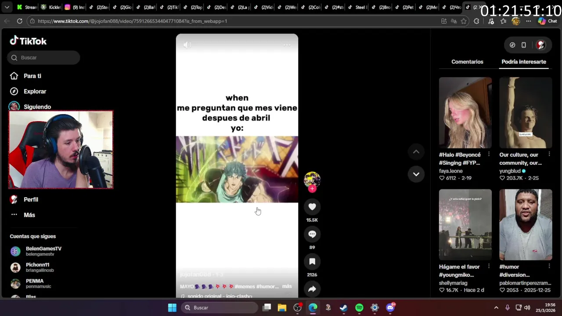The width and height of the screenshot is (562, 316).
Task: Open the video's three-dot options menu
Action: tap(287, 45)
